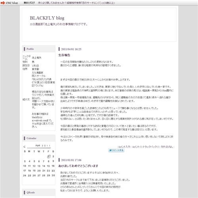Viewport: 198px width, 198px height.
Task: Open the 生存報告 post title
Action: [x=64, y=55]
